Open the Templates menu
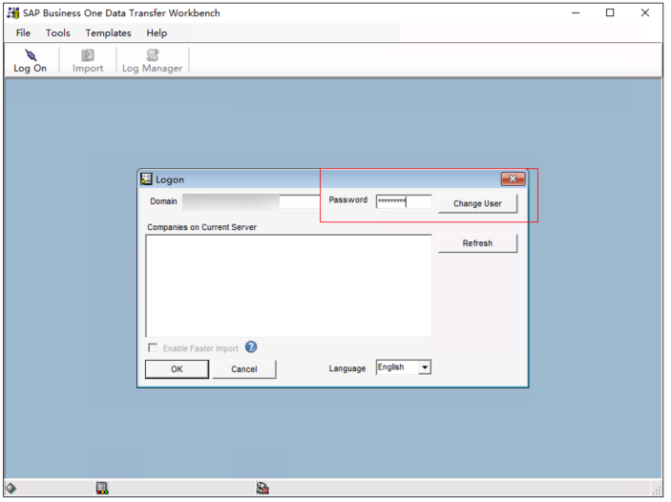Image resolution: width=671 pixels, height=502 pixels. coord(108,33)
